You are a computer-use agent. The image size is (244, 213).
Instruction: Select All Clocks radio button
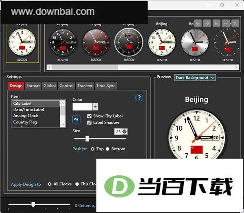(x=50, y=184)
